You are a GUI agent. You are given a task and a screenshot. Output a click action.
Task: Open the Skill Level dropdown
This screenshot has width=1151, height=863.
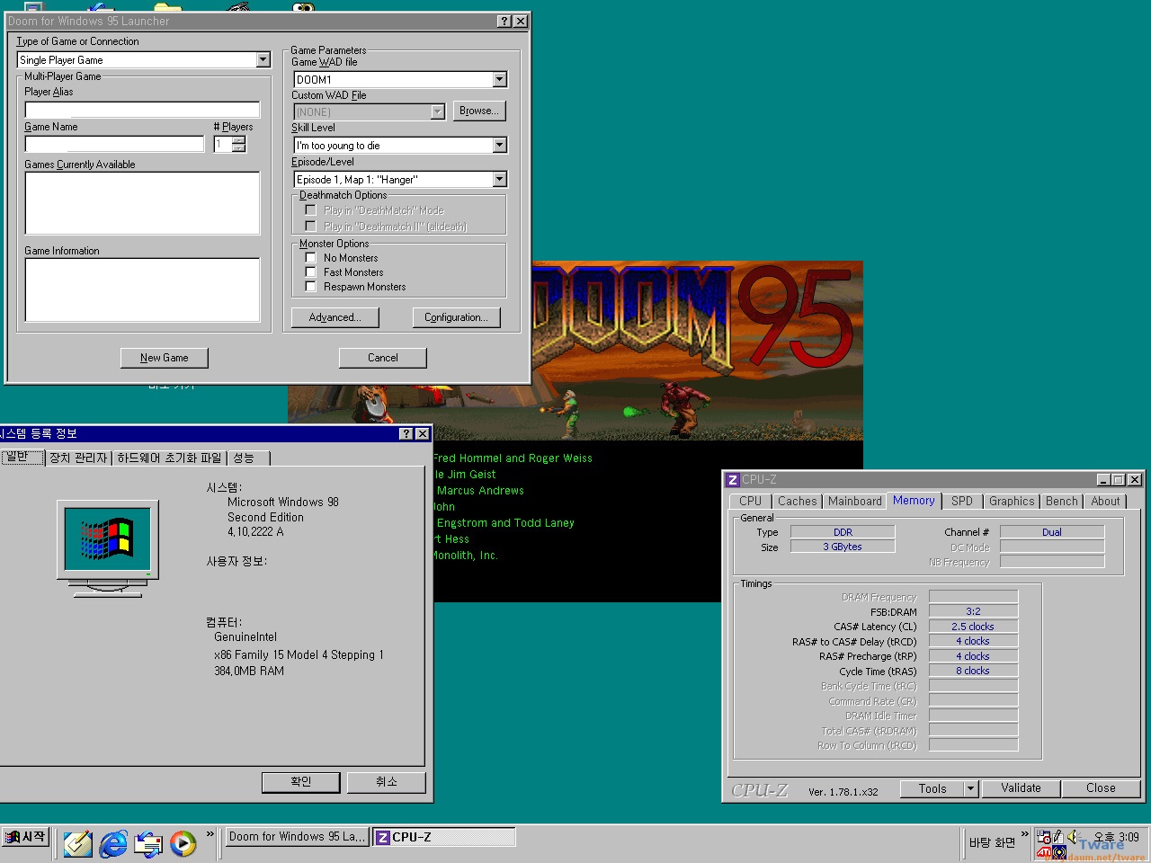[x=500, y=146]
